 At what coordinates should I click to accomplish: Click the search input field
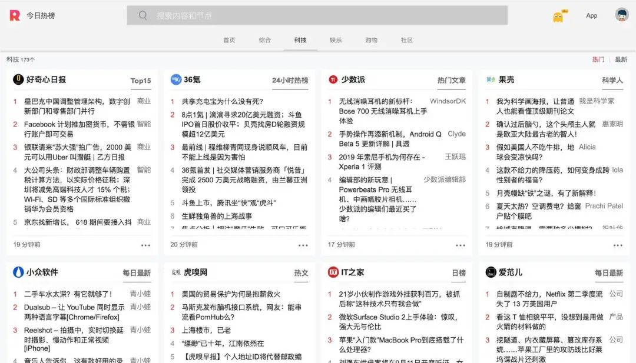(x=317, y=15)
